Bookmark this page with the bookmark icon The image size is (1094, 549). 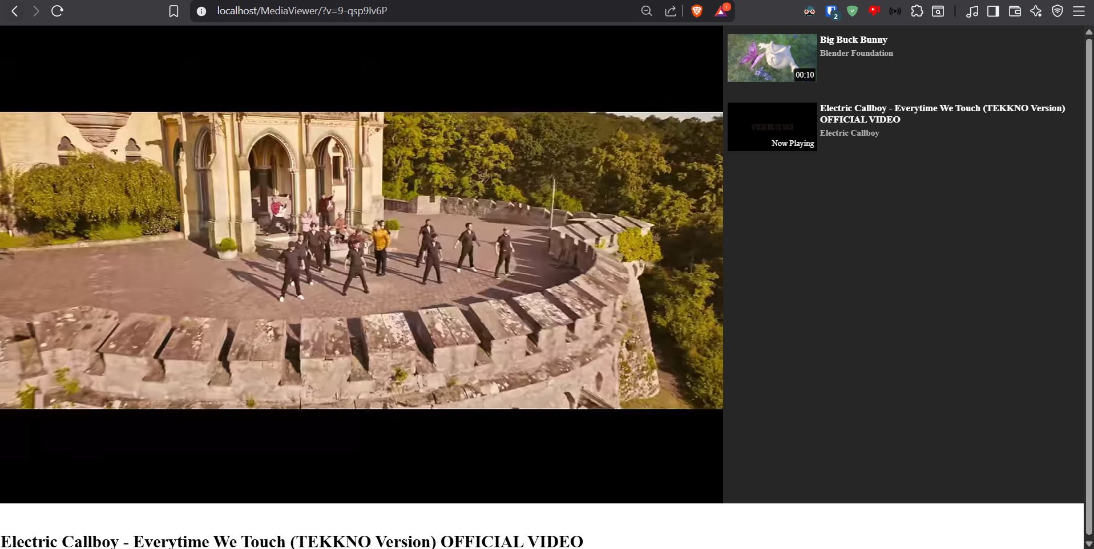pos(173,11)
